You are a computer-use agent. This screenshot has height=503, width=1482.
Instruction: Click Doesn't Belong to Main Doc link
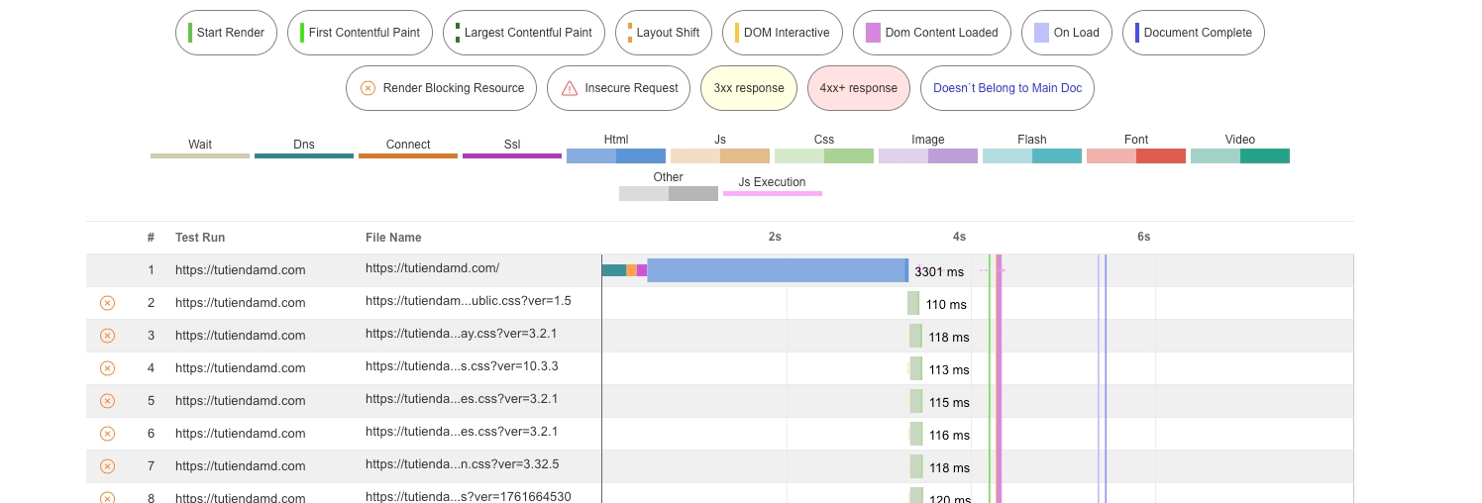(x=1006, y=88)
